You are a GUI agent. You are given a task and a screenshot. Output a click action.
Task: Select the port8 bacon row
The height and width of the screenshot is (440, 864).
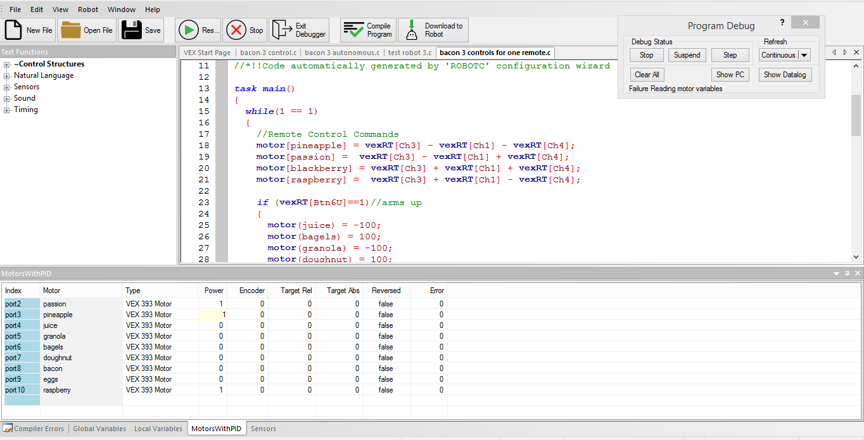(226, 368)
